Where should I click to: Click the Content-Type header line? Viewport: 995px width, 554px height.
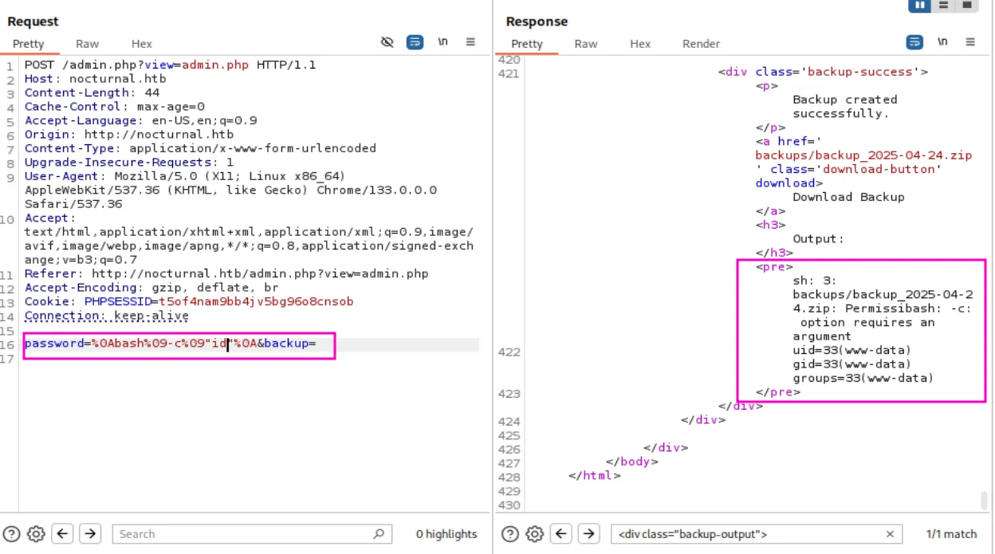pos(200,148)
